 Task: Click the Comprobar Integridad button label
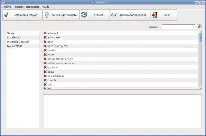pyautogui.click(x=133, y=15)
